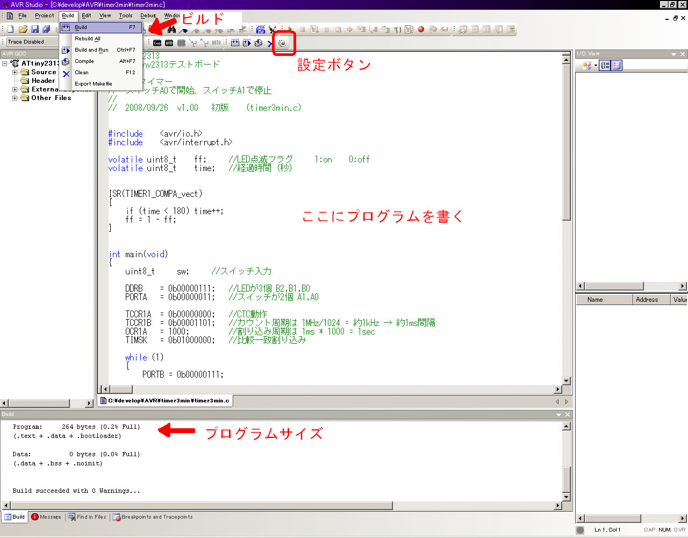This screenshot has width=688, height=538.
Task: Click the AVR chip programming icon
Action: (x=169, y=43)
